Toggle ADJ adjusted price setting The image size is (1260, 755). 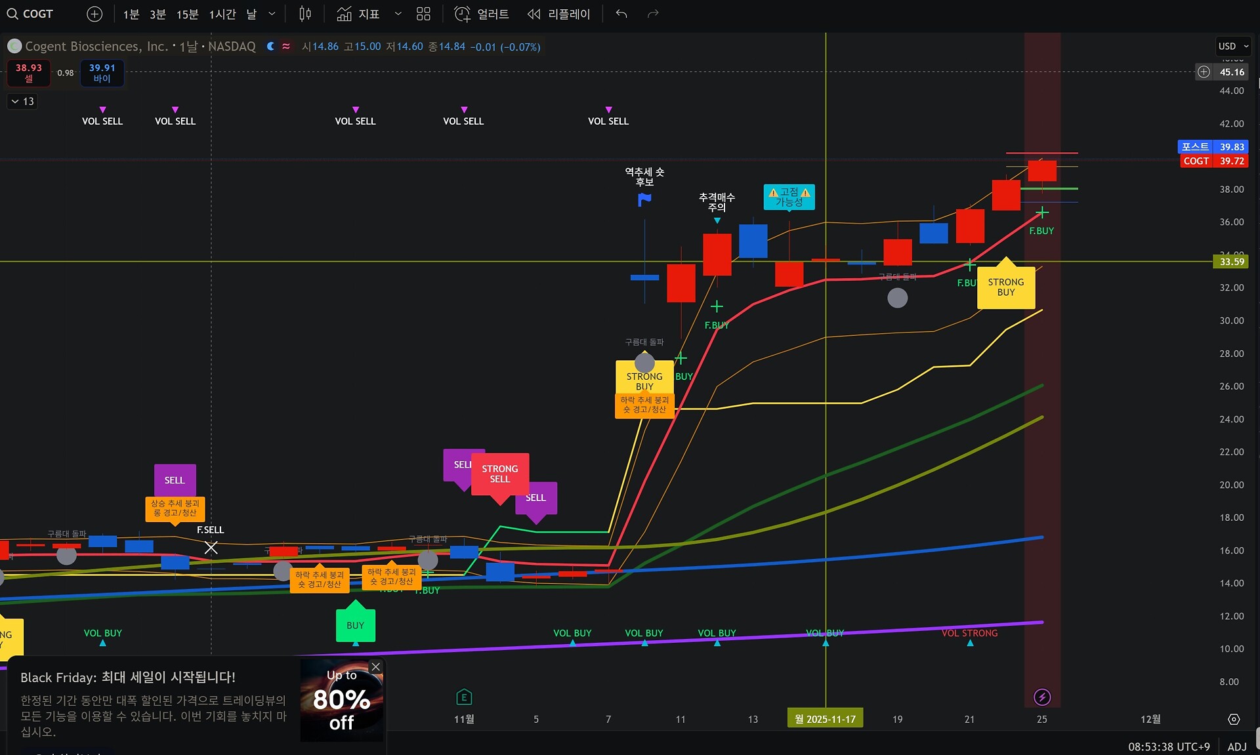(x=1236, y=746)
